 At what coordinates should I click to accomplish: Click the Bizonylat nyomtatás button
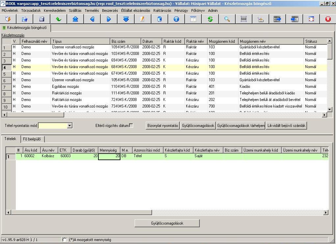tap(163, 126)
